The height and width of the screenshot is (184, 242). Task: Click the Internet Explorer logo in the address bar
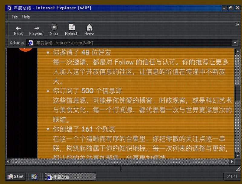tap(30, 43)
